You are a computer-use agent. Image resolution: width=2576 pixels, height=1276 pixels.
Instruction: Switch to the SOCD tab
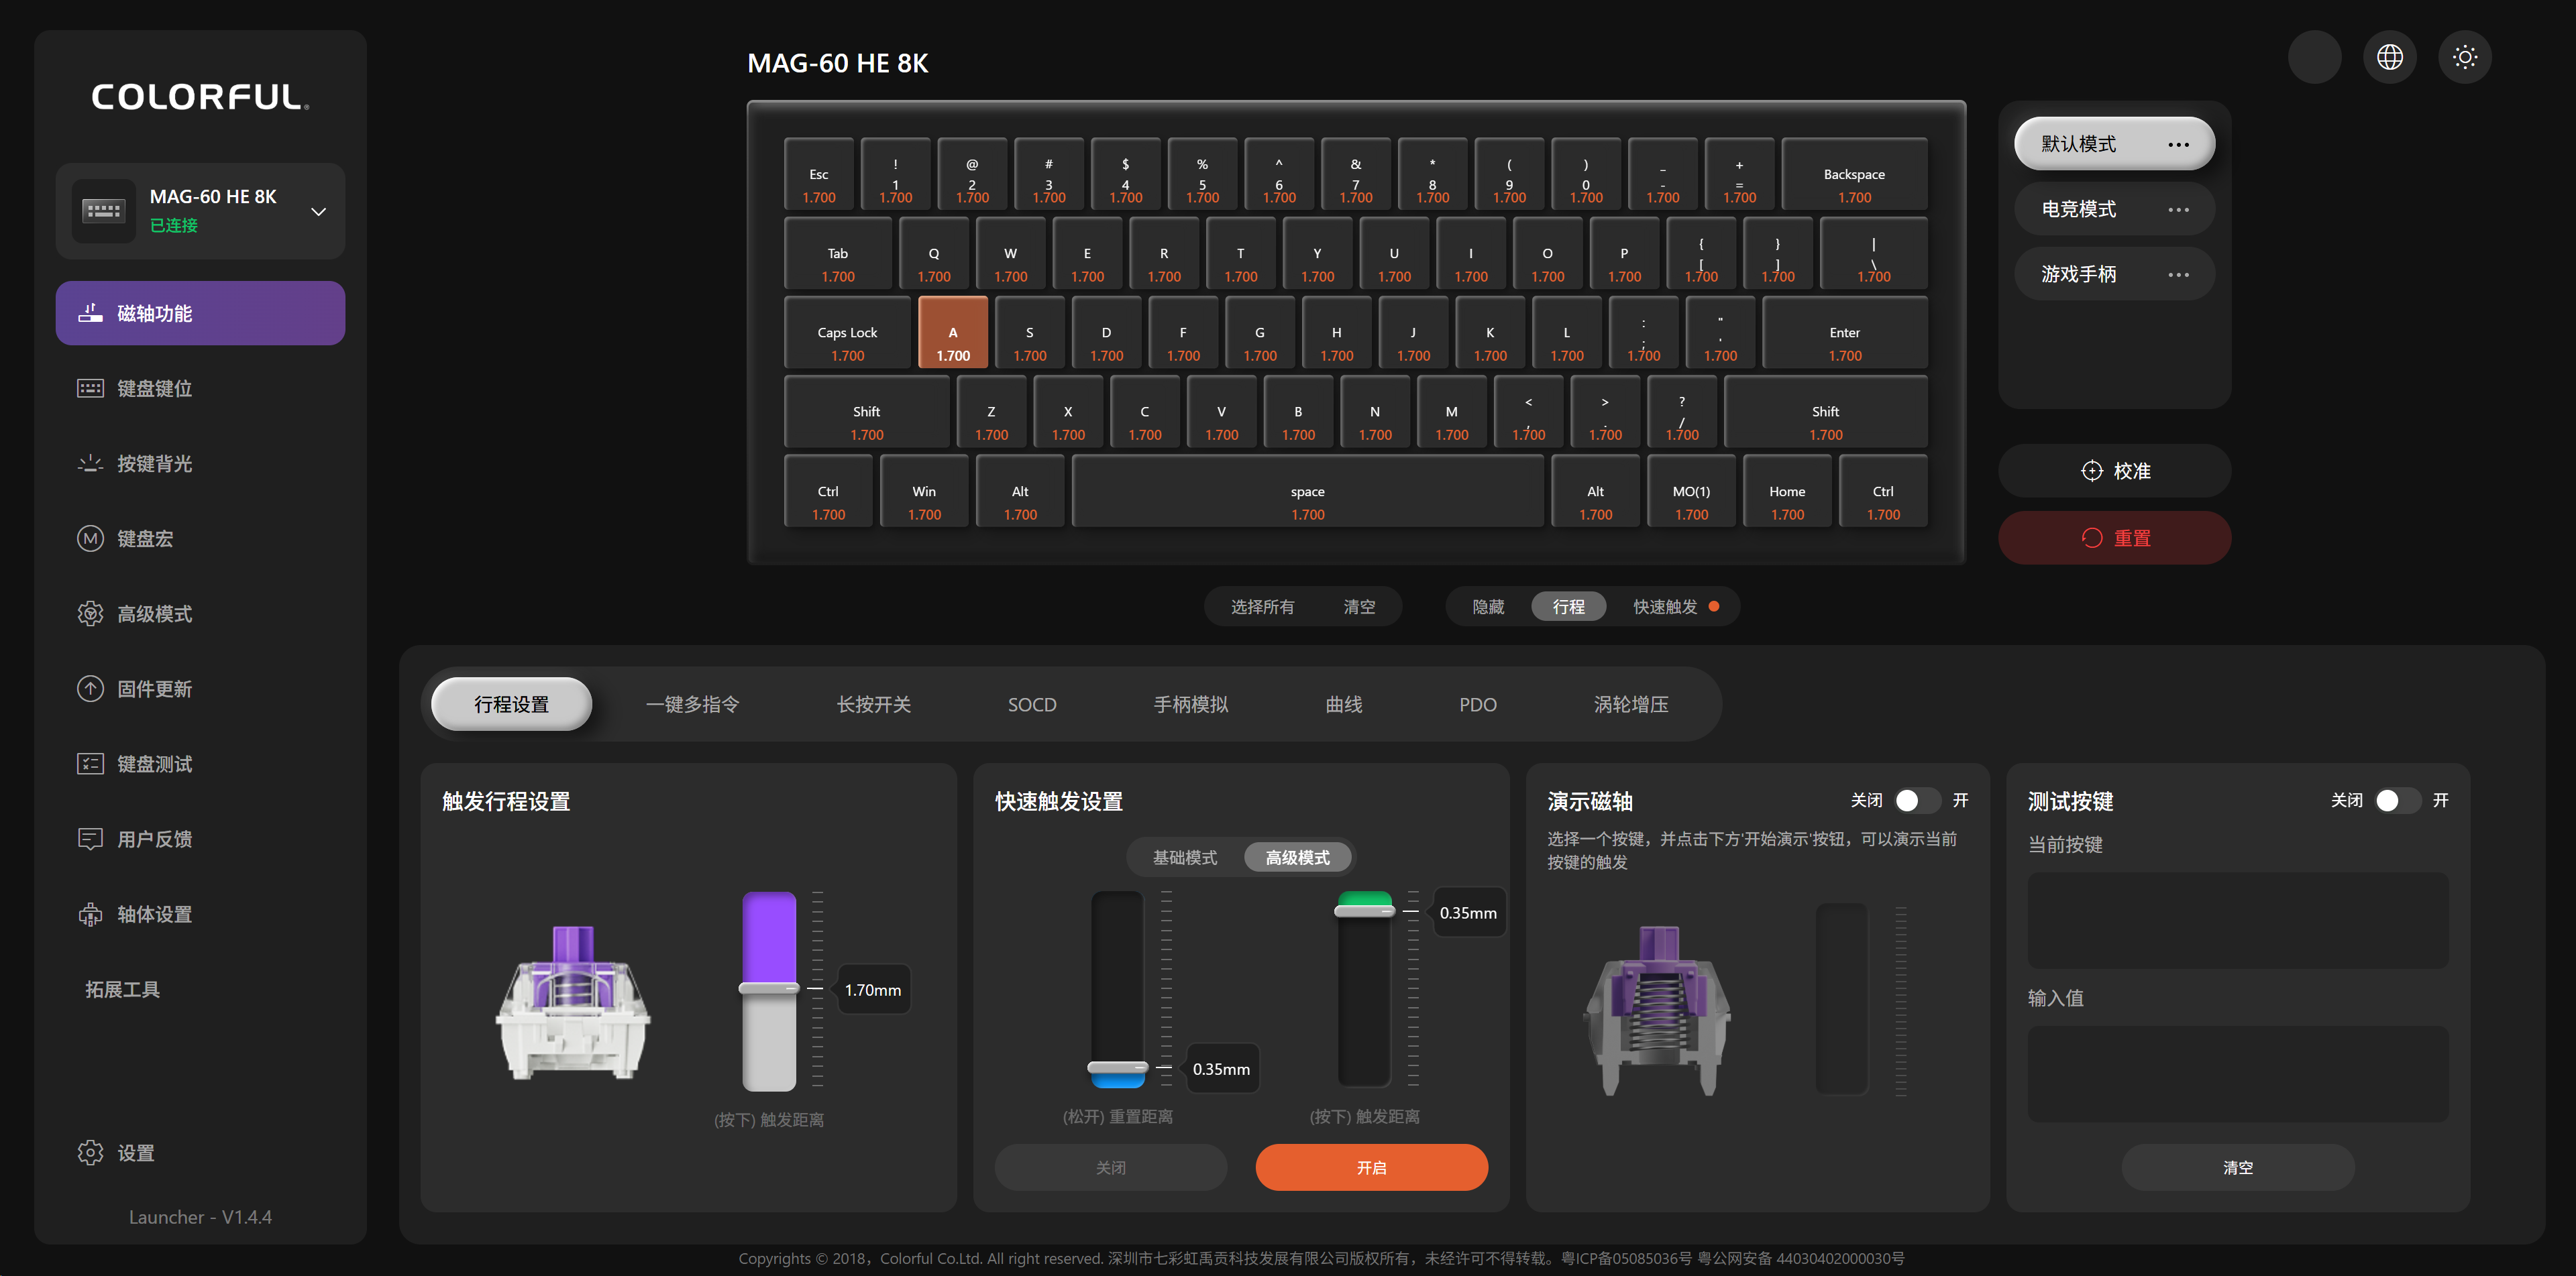tap(1032, 705)
